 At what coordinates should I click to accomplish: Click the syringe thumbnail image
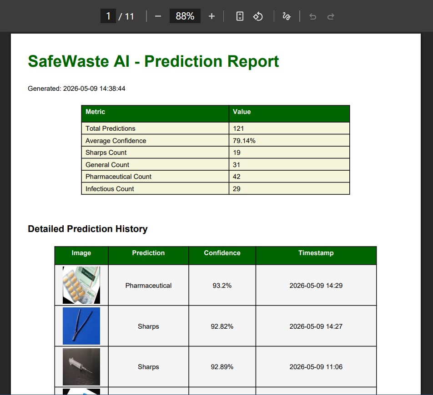81,366
